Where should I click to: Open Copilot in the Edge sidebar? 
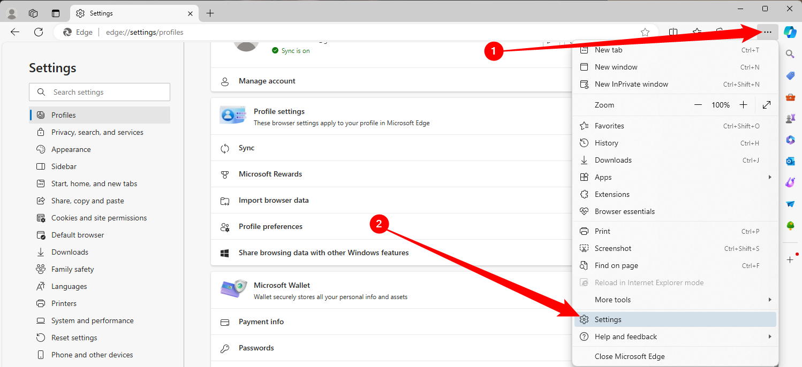pos(790,32)
